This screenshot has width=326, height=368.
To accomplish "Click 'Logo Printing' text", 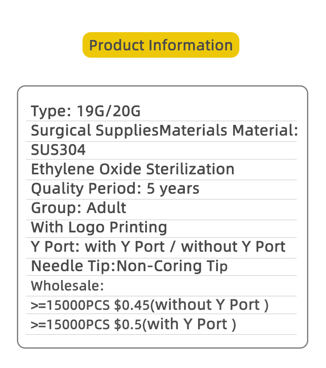I will tap(118, 227).
